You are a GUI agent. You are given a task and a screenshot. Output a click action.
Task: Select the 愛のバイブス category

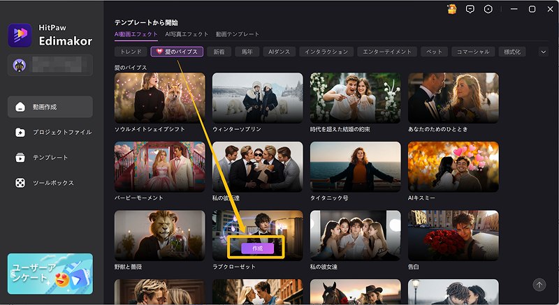pos(177,52)
